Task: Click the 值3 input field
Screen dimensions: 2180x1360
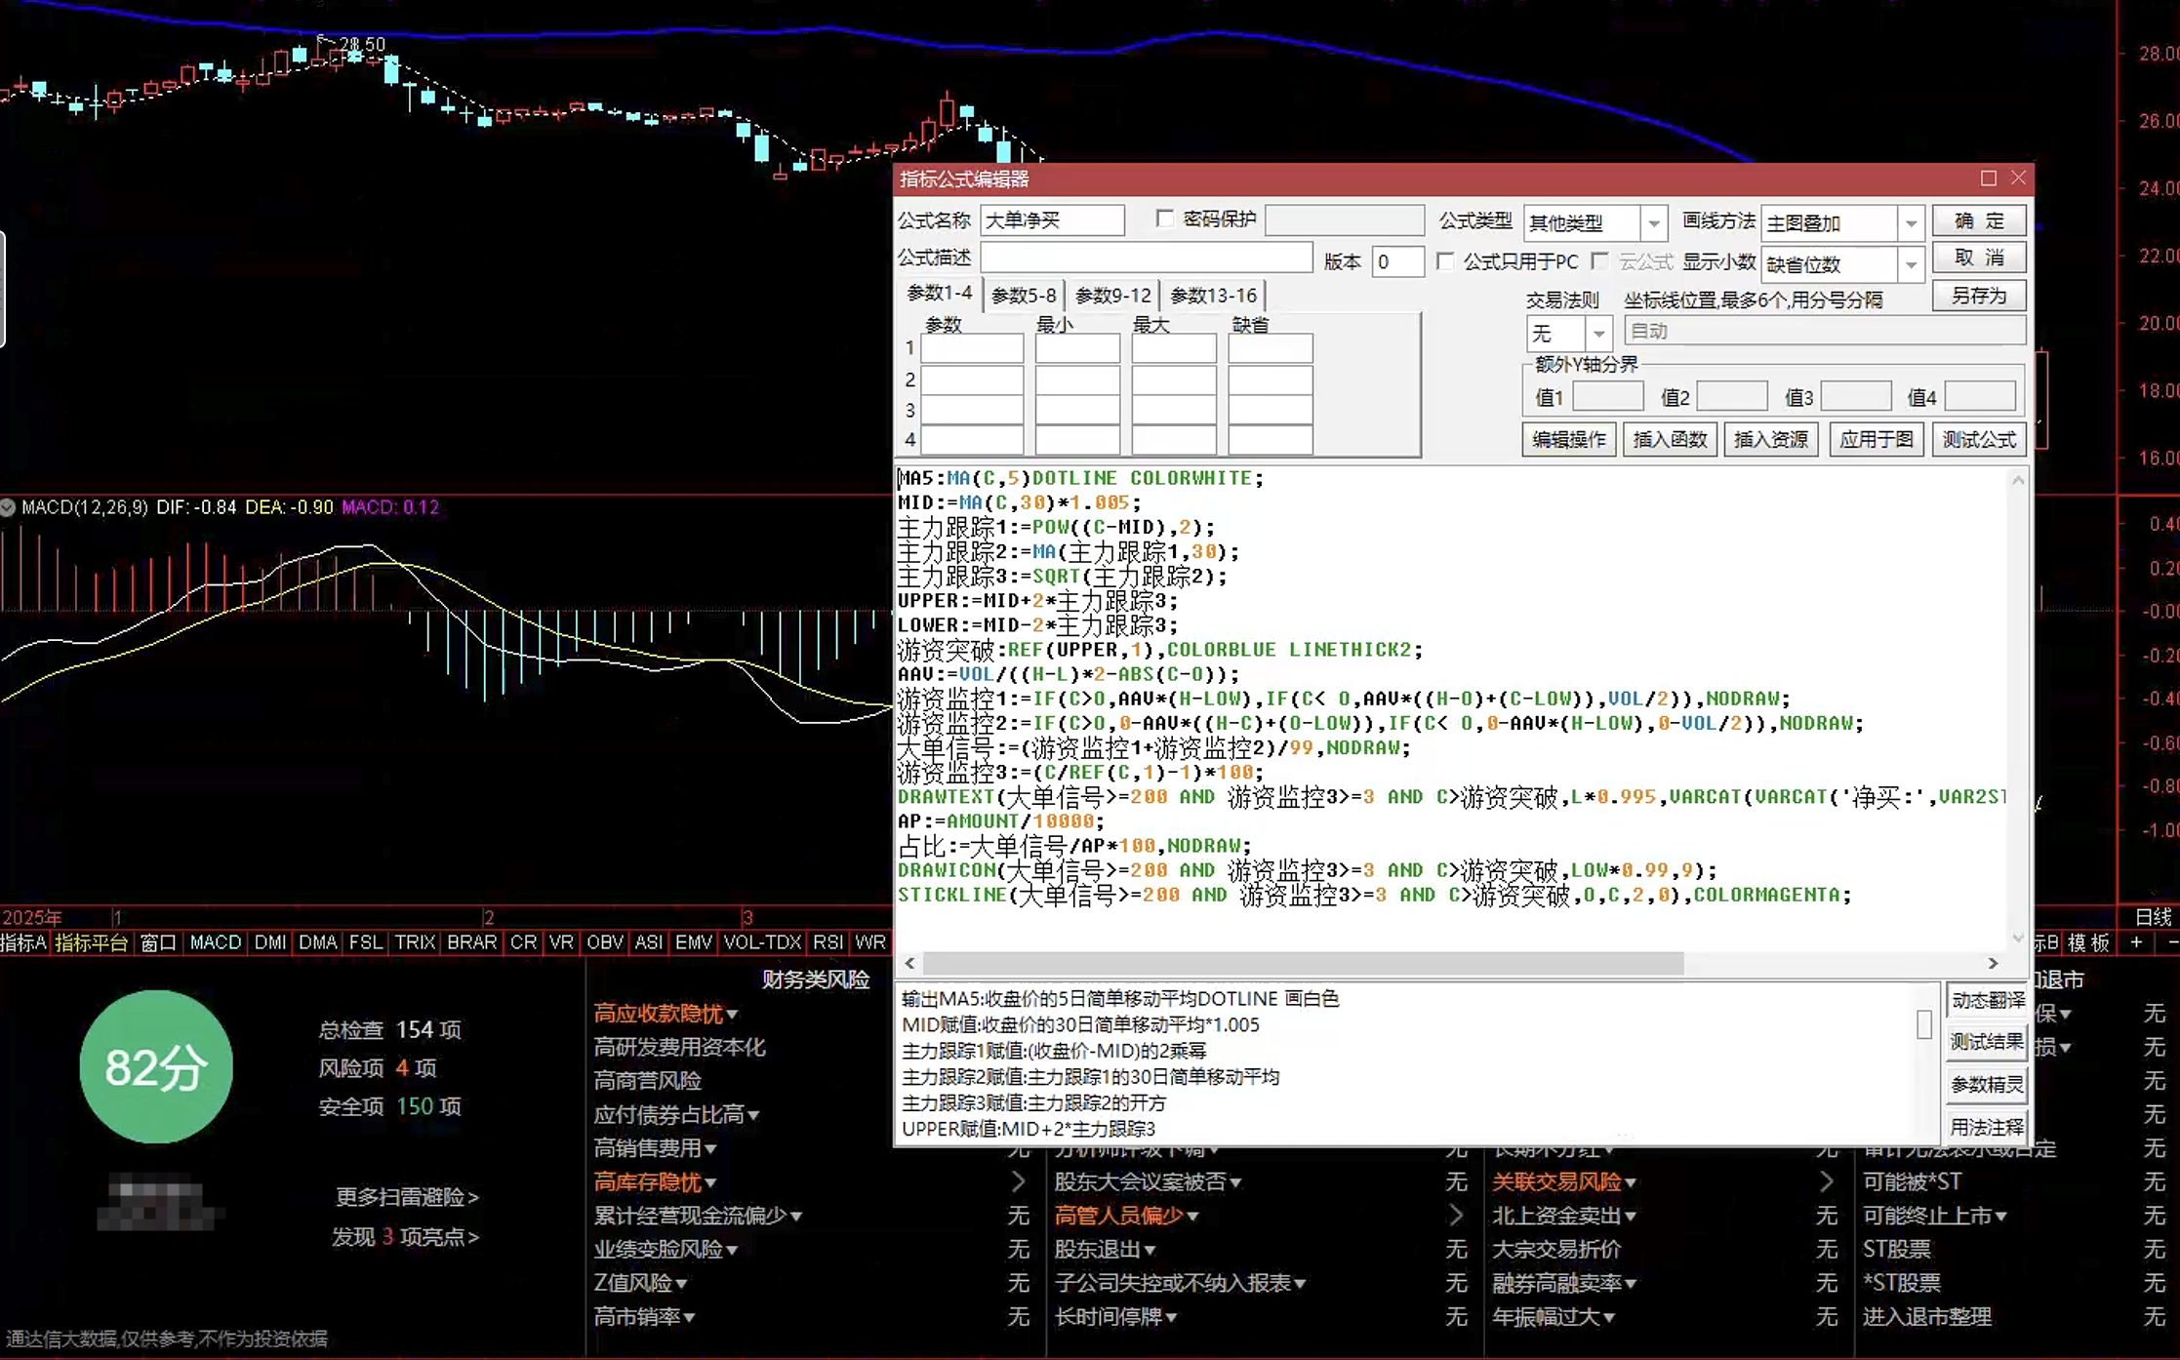Action: (x=1856, y=396)
